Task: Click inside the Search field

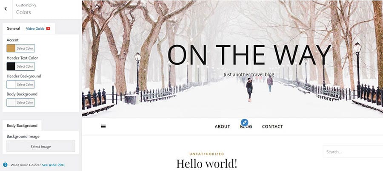Action: coord(353,152)
